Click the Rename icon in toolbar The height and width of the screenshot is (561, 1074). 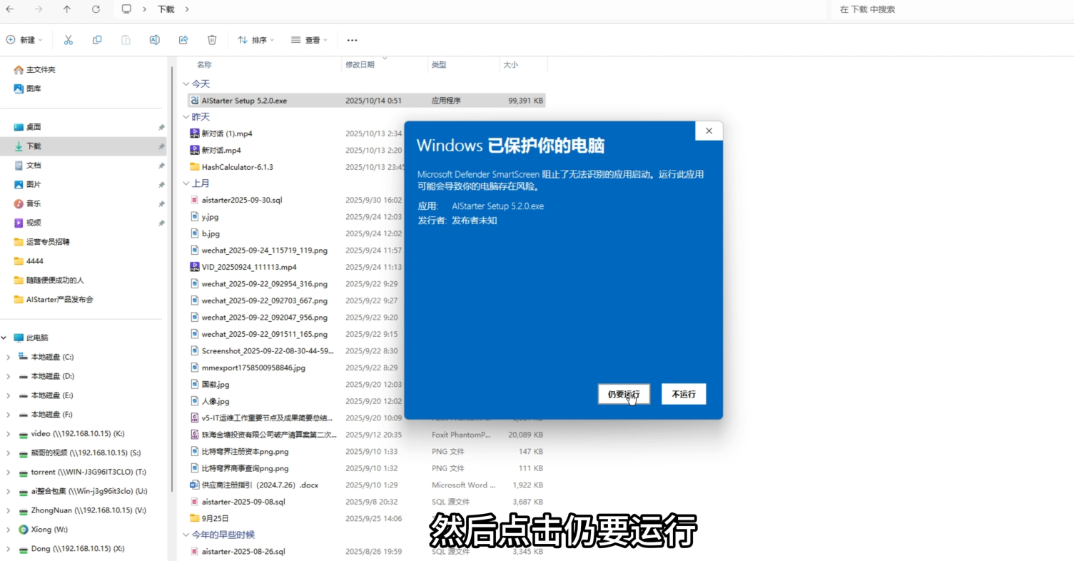pos(154,40)
